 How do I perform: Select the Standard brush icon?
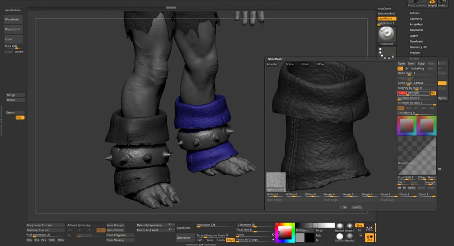387,36
